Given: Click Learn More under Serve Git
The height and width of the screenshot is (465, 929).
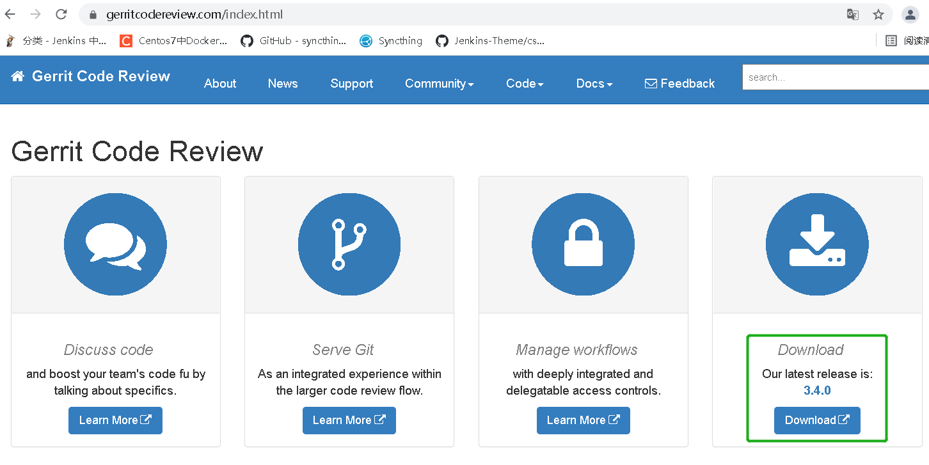Looking at the screenshot, I should point(349,420).
